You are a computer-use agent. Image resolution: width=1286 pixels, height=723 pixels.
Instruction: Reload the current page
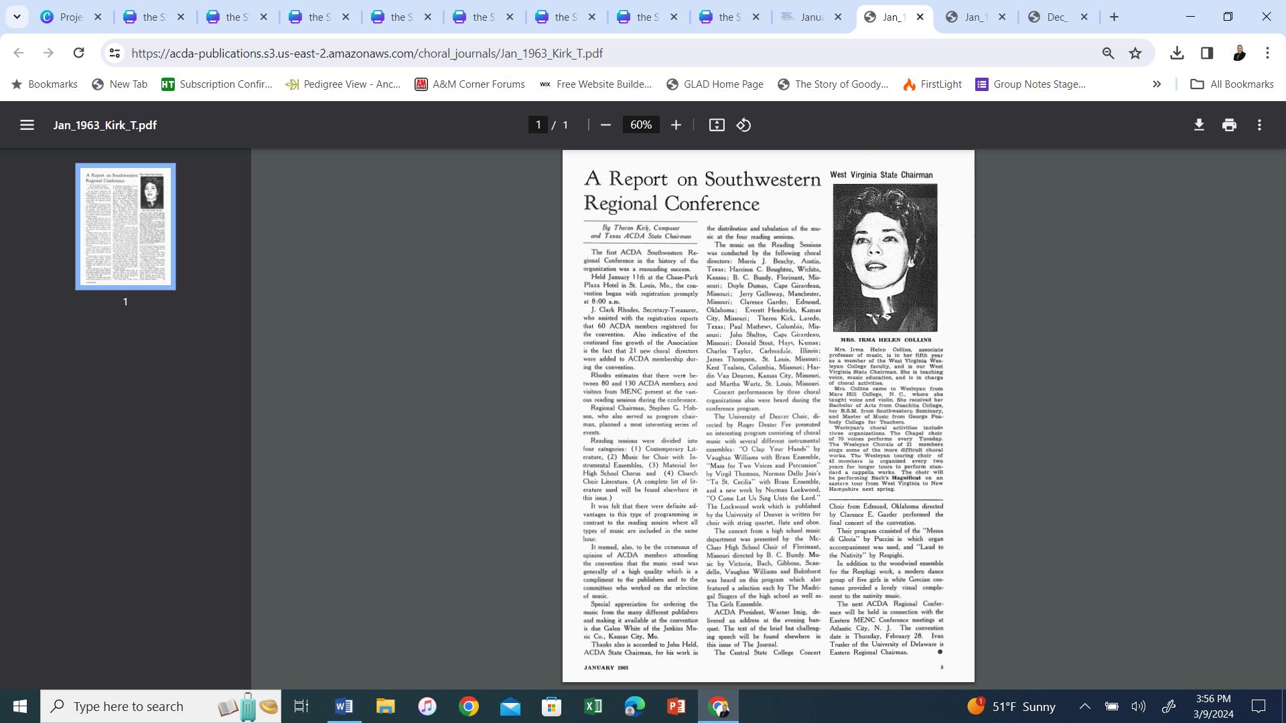pyautogui.click(x=78, y=53)
